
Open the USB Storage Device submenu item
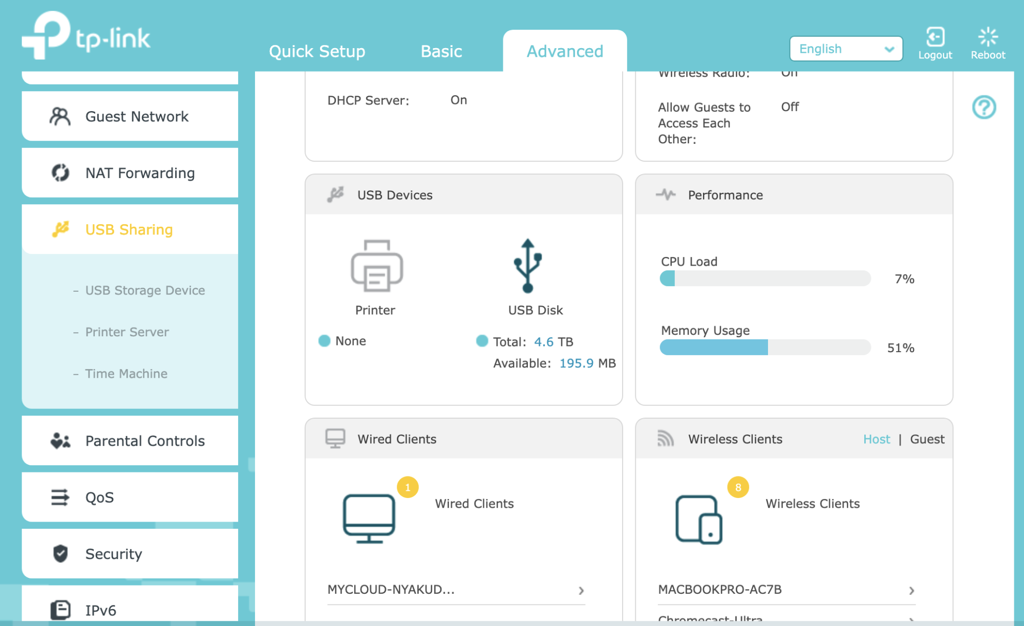(145, 290)
